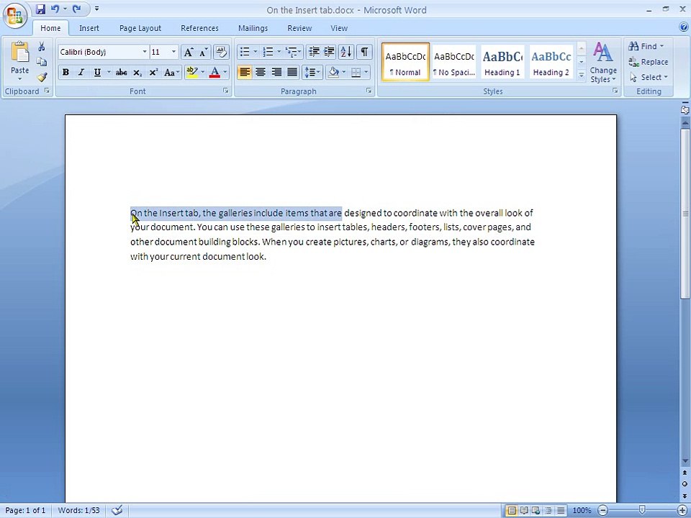Image resolution: width=691 pixels, height=518 pixels.
Task: Grow font size
Action: tap(188, 52)
